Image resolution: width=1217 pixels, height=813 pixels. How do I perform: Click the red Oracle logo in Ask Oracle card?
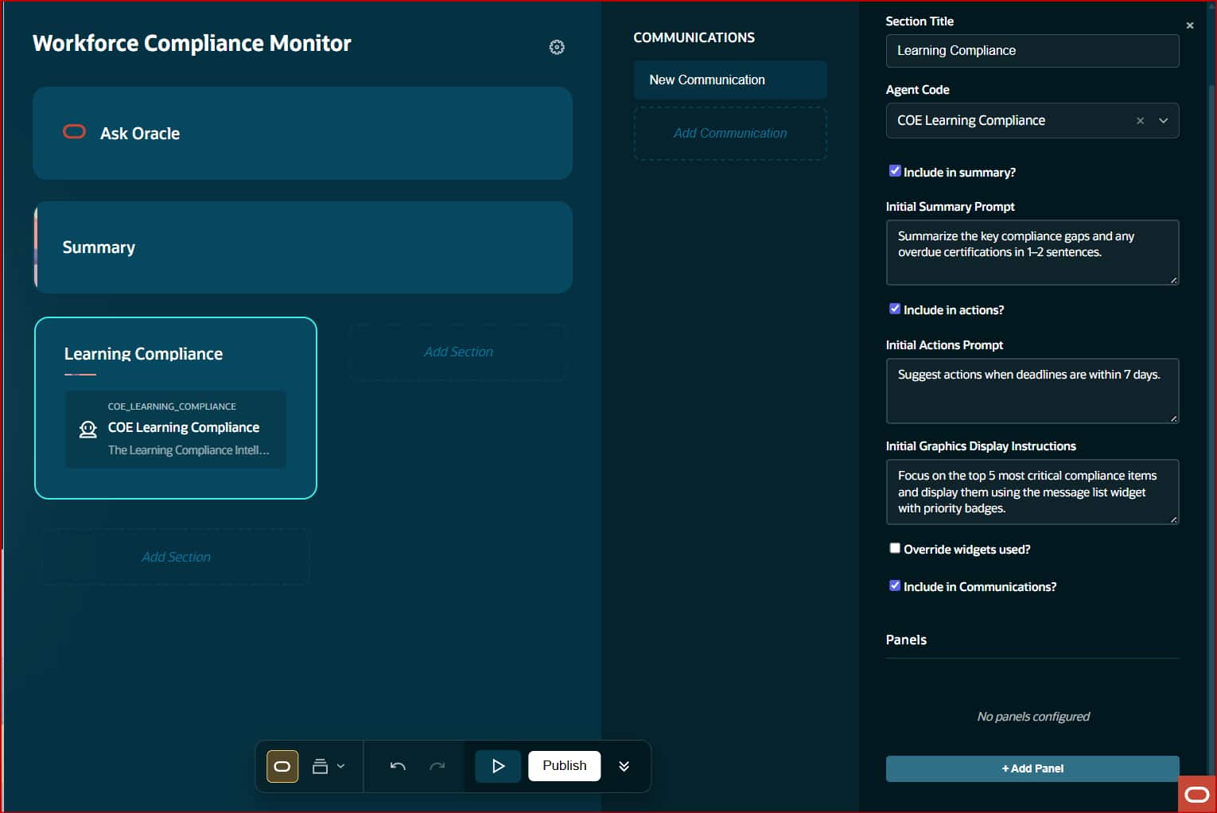pos(74,132)
